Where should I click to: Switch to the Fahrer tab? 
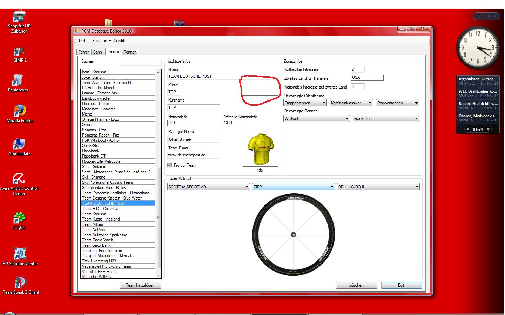point(83,52)
